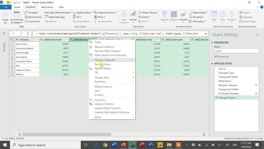
Task: Click the All Properties link
Action: (x=221, y=57)
